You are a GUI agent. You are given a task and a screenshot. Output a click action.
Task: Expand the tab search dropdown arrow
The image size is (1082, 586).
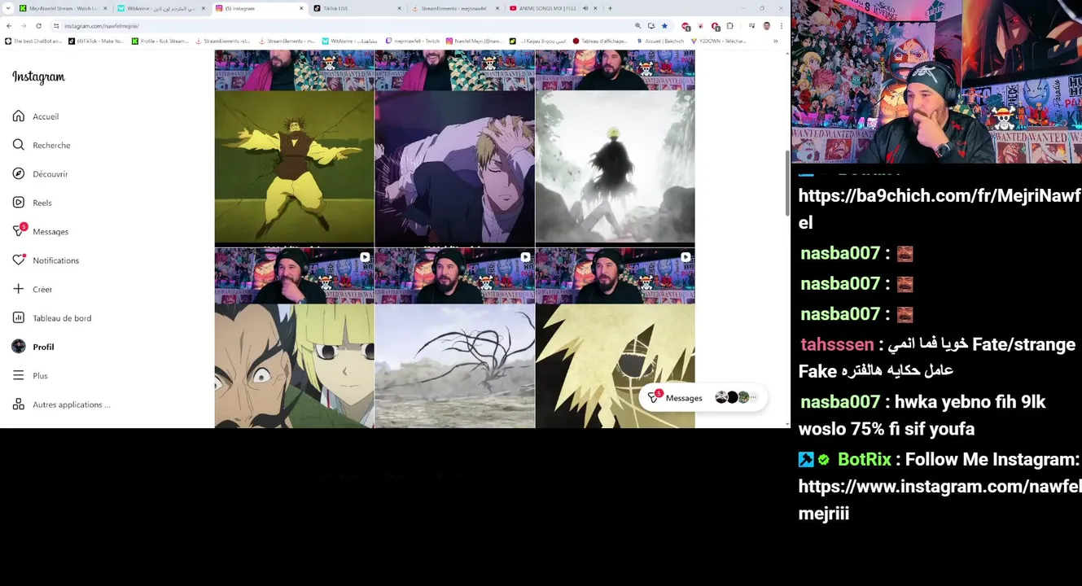pos(7,8)
